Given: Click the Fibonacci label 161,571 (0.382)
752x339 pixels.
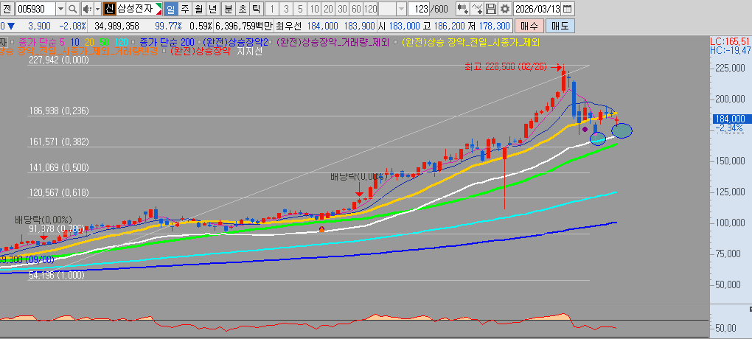Looking at the screenshot, I should click(59, 142).
